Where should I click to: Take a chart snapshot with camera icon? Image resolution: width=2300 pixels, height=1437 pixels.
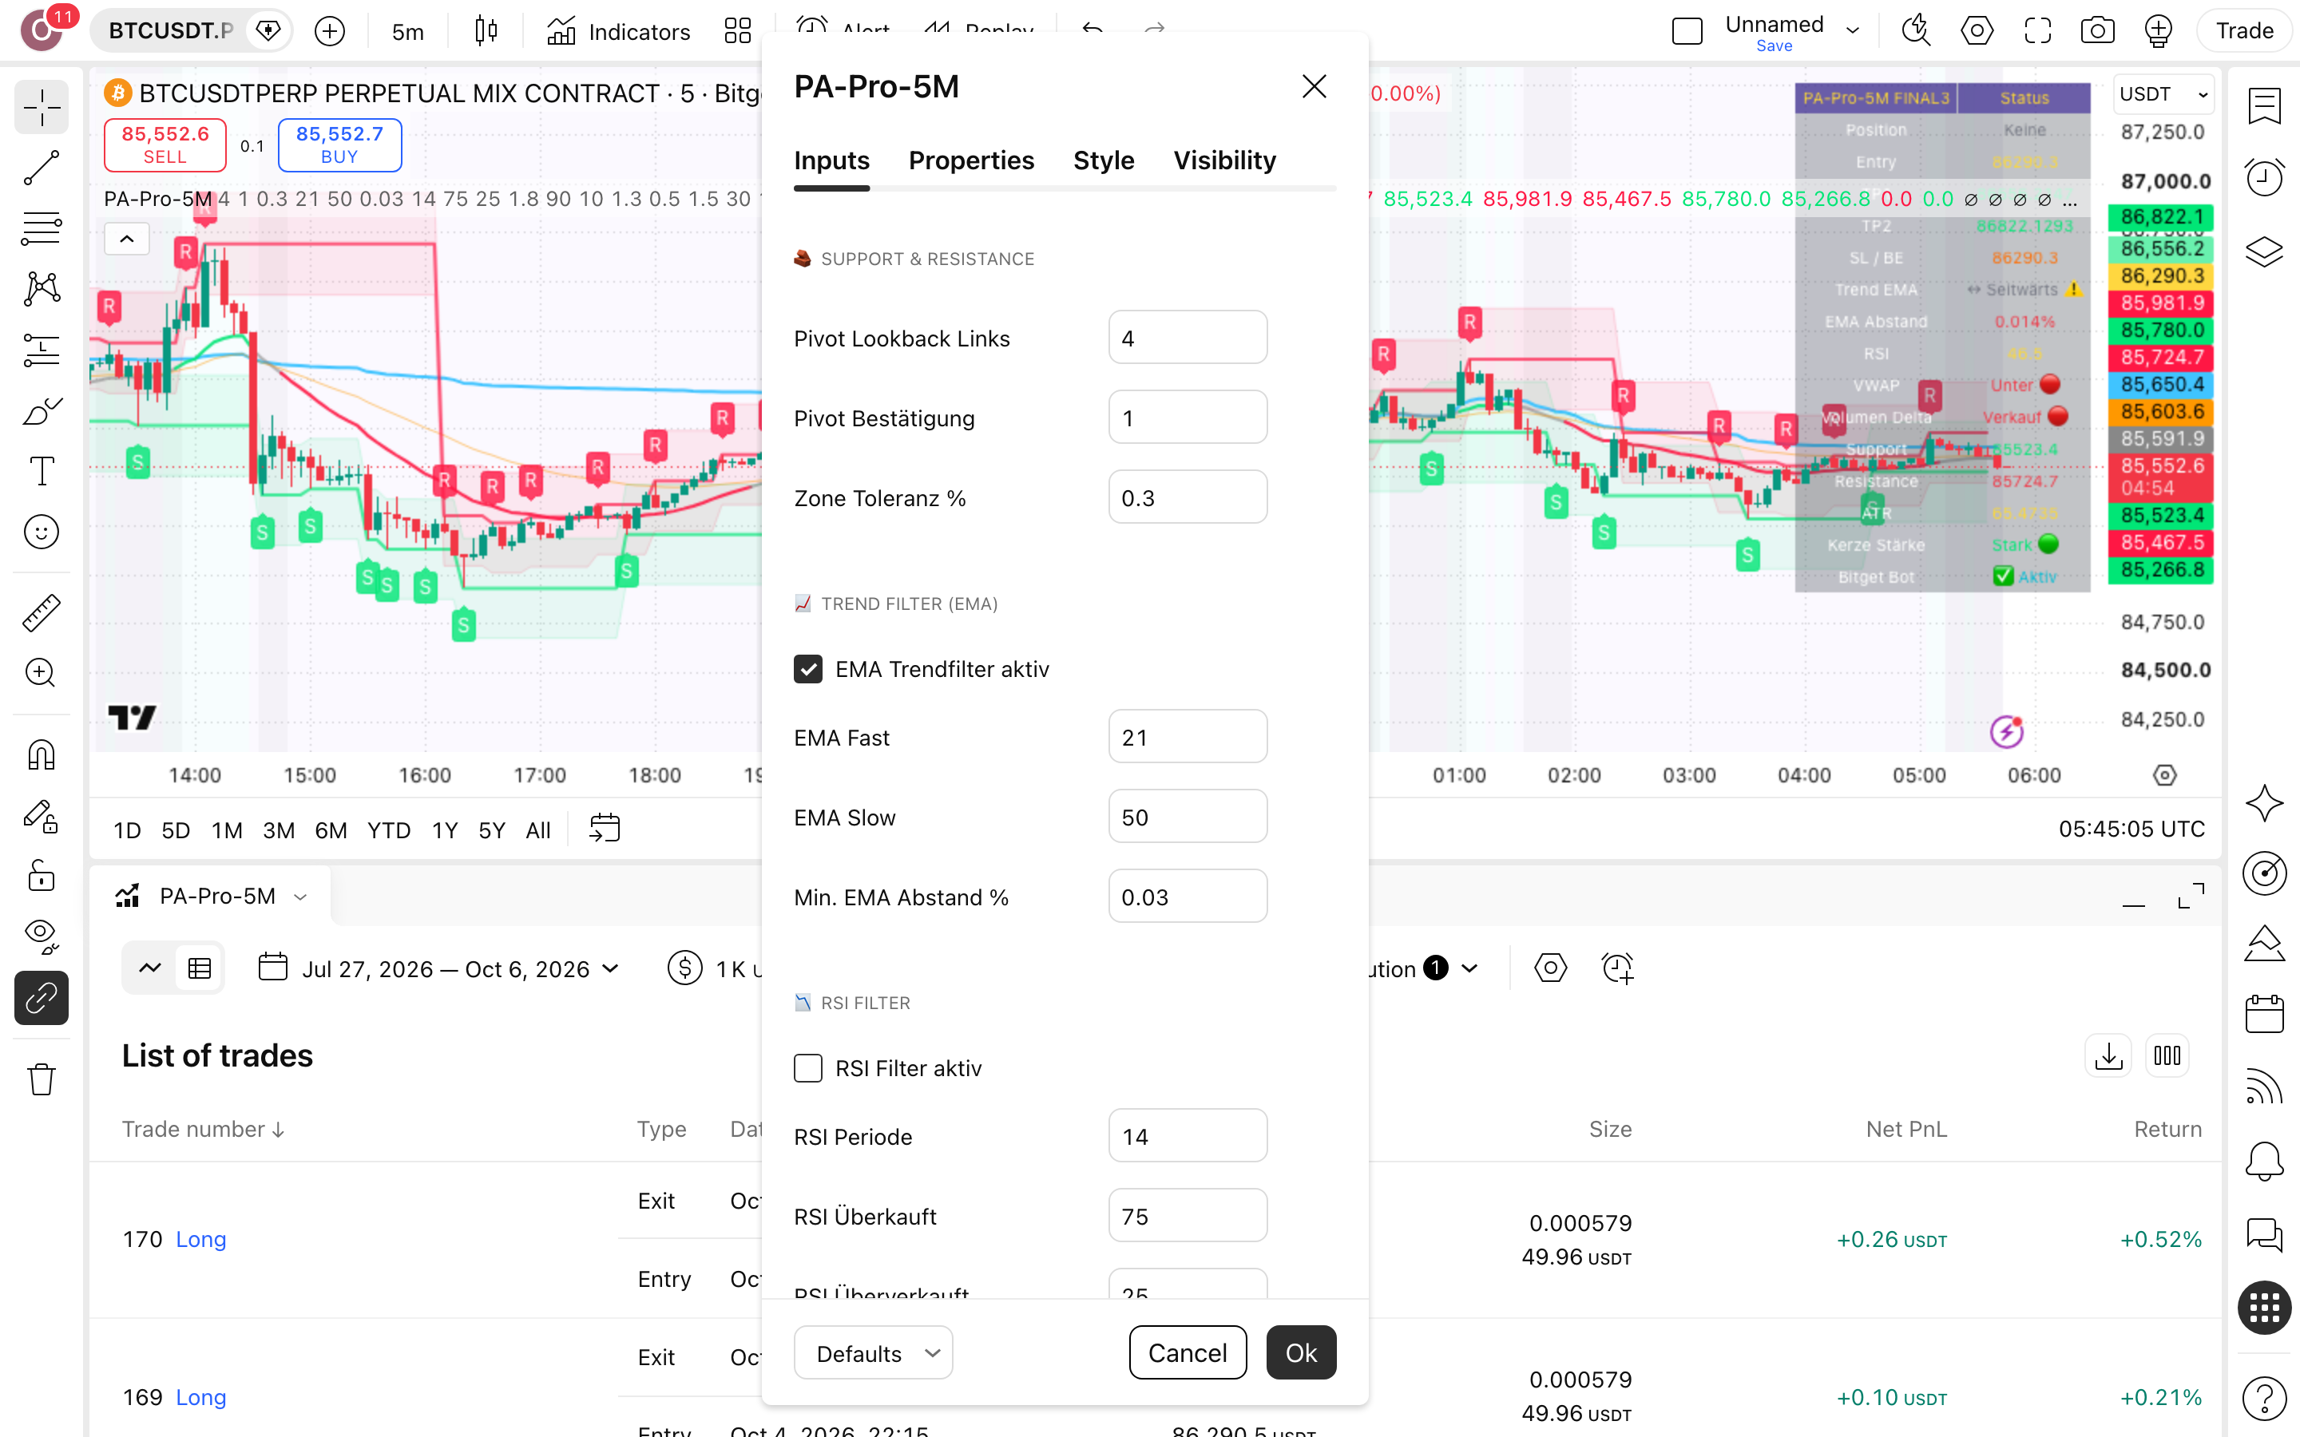point(2098,30)
